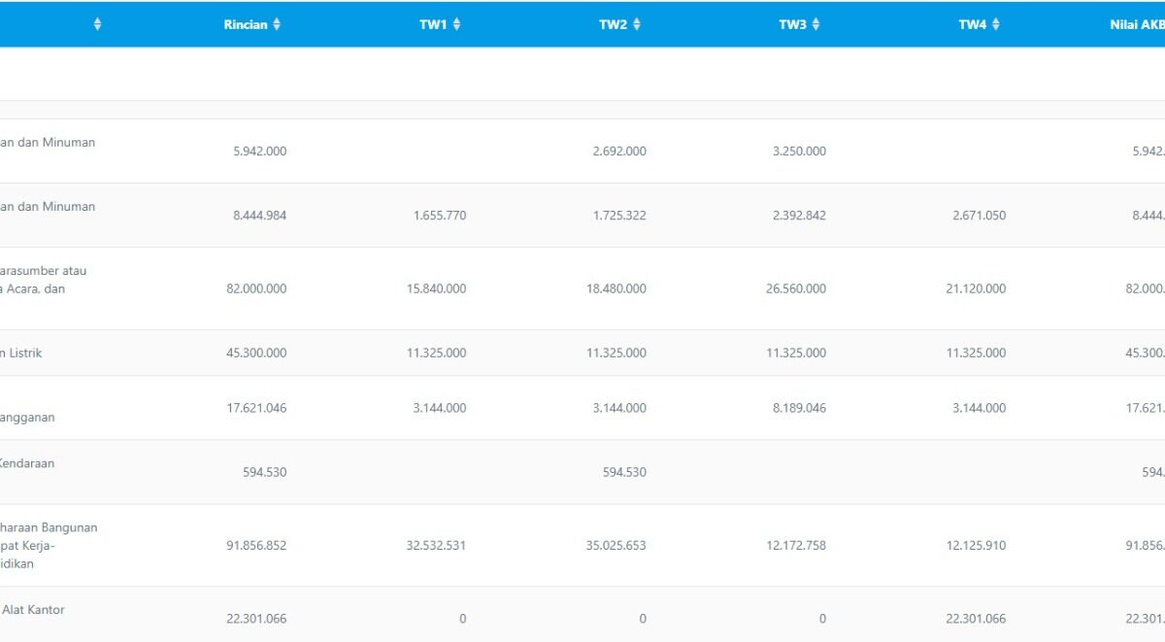Click the TW3 column header text
This screenshot has width=1165, height=642.
[x=792, y=24]
